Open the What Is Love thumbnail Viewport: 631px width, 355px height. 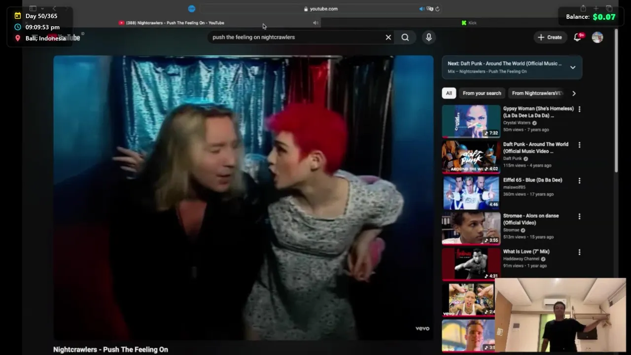[471, 264]
